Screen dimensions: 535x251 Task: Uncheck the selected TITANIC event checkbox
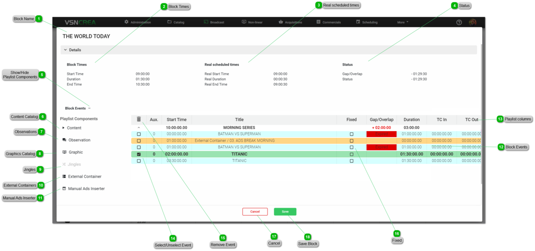(139, 154)
